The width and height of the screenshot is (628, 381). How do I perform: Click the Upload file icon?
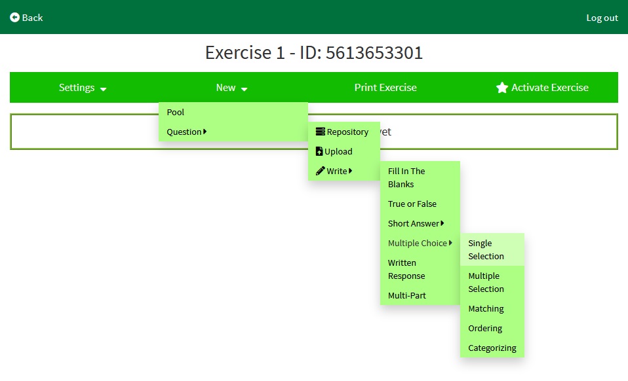pyautogui.click(x=319, y=151)
